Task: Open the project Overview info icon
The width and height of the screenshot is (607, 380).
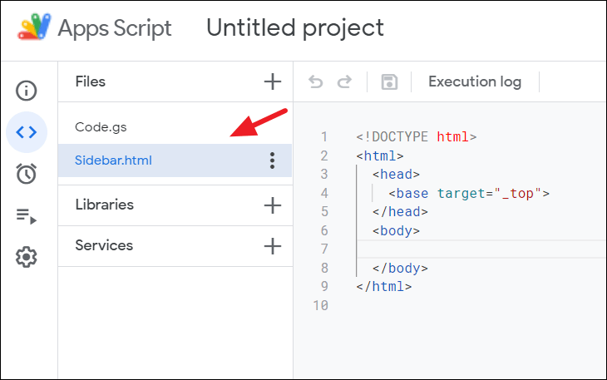Action: point(27,90)
